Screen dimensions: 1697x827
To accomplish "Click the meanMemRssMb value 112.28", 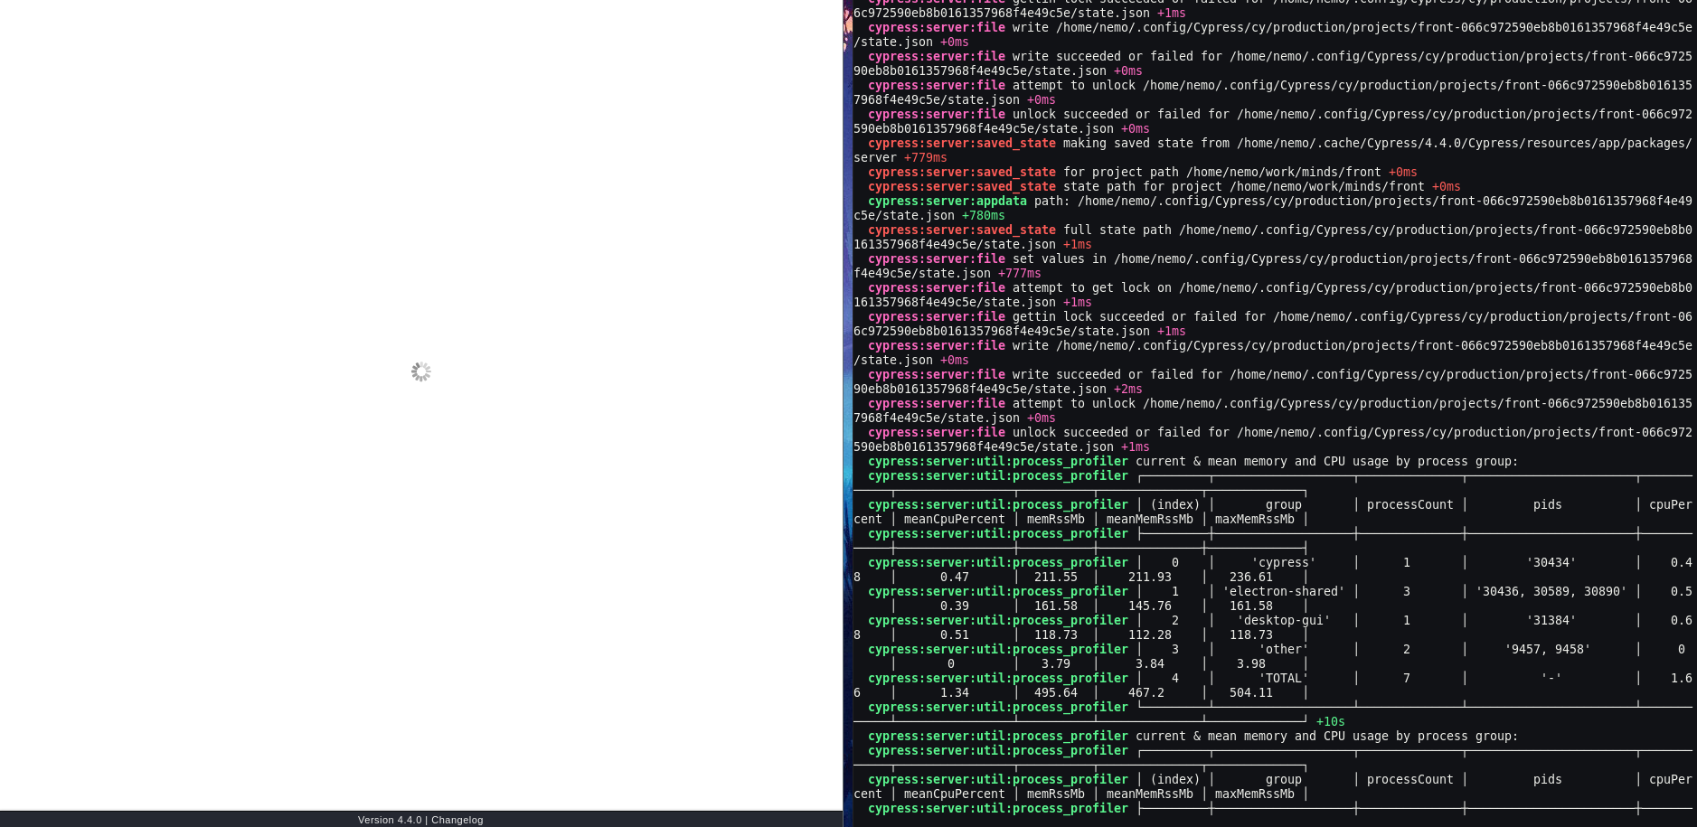I will (x=1149, y=634).
